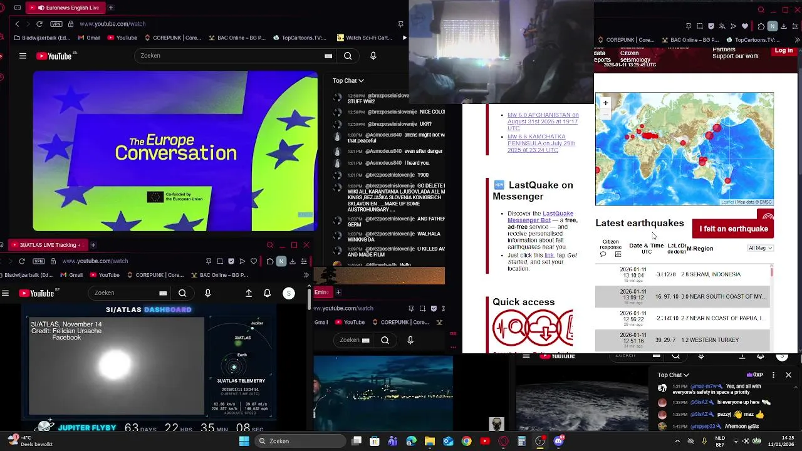Open the Quick access download cloud icon
This screenshot has width=802, height=451.
click(x=542, y=328)
